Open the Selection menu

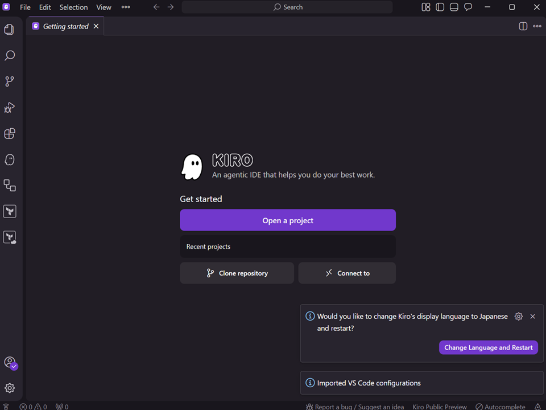click(x=73, y=7)
